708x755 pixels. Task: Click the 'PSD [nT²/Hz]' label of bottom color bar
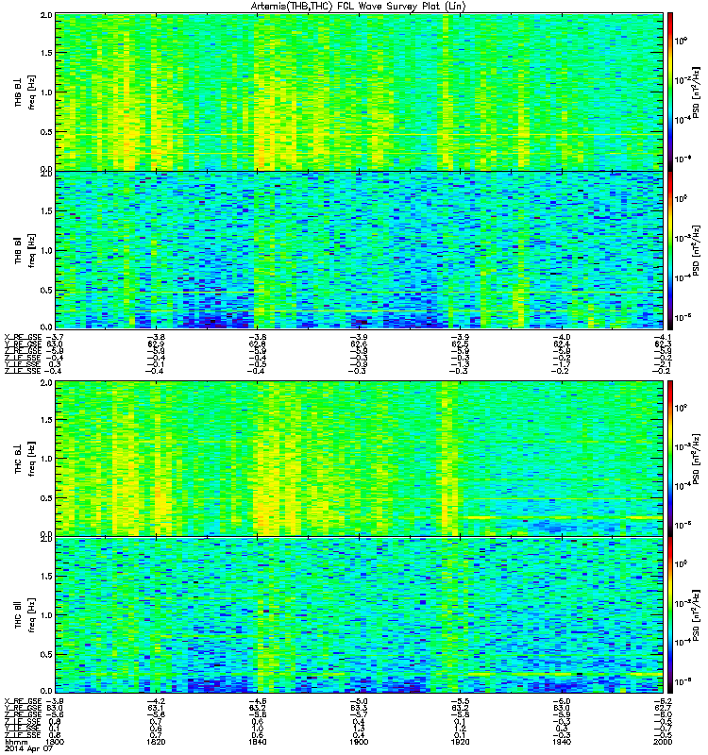click(x=696, y=615)
